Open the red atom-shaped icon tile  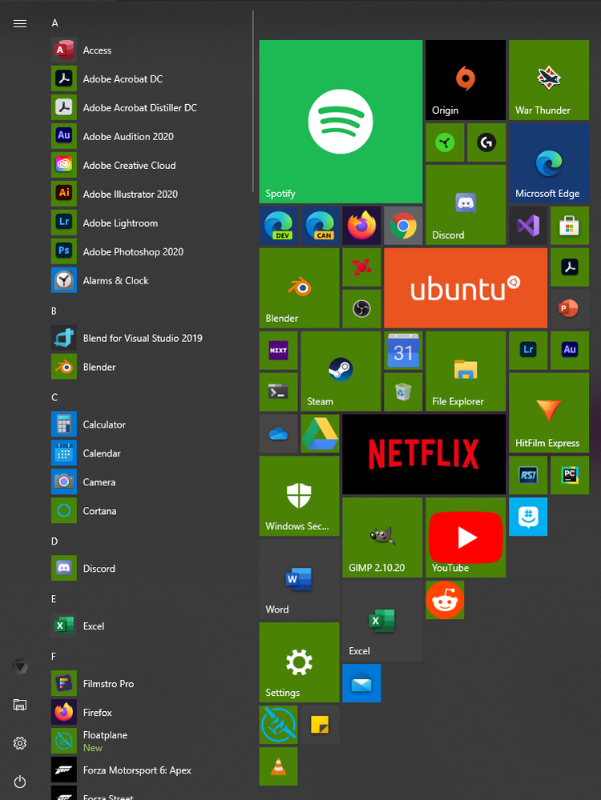pyautogui.click(x=361, y=267)
